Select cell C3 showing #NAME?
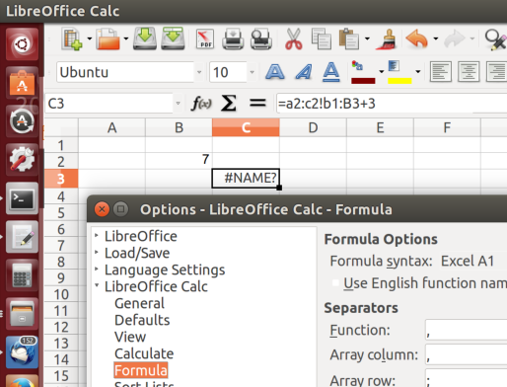This screenshot has height=387, width=507. pyautogui.click(x=246, y=178)
